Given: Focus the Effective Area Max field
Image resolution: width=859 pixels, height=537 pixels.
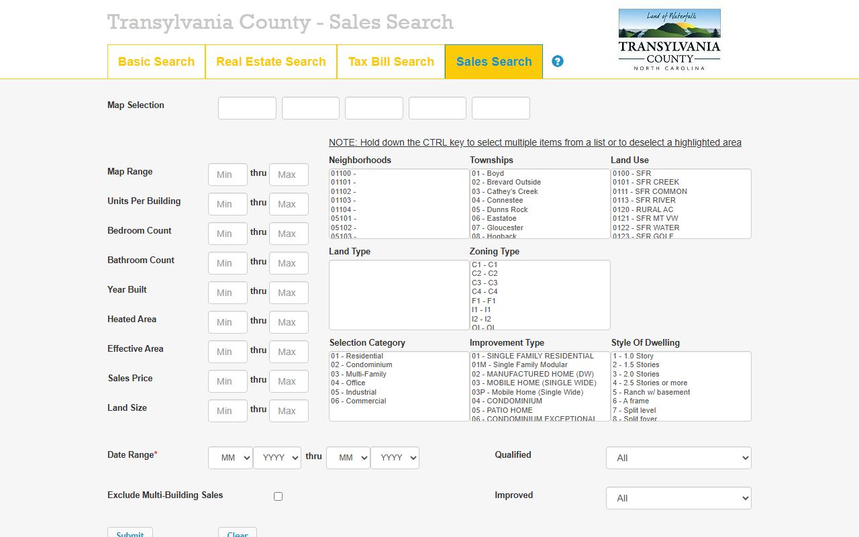Looking at the screenshot, I should (x=289, y=352).
